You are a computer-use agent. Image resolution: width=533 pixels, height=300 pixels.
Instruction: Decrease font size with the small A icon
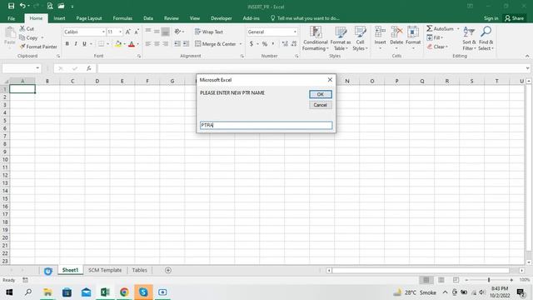point(137,32)
